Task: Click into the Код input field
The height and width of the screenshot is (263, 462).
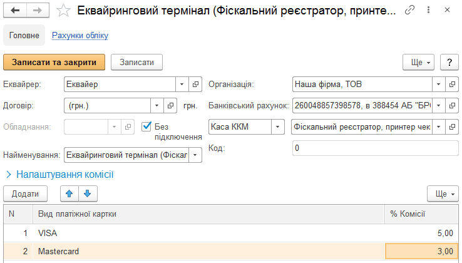Action: (376, 148)
